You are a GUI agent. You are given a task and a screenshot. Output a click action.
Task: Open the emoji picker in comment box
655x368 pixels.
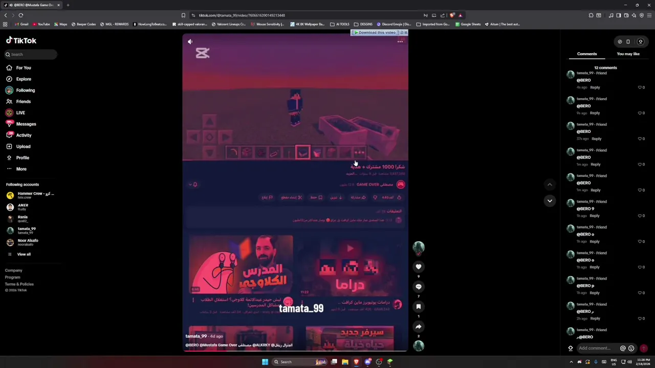[631, 349]
